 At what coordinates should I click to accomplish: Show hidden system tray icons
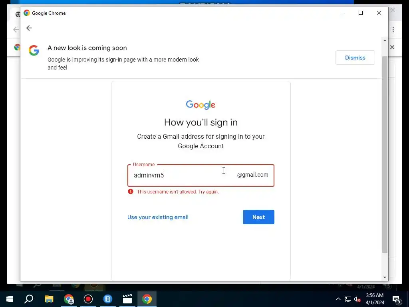point(338,299)
